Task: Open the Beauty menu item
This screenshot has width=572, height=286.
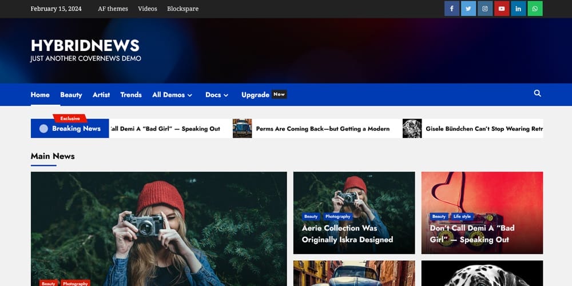Action: tap(71, 95)
